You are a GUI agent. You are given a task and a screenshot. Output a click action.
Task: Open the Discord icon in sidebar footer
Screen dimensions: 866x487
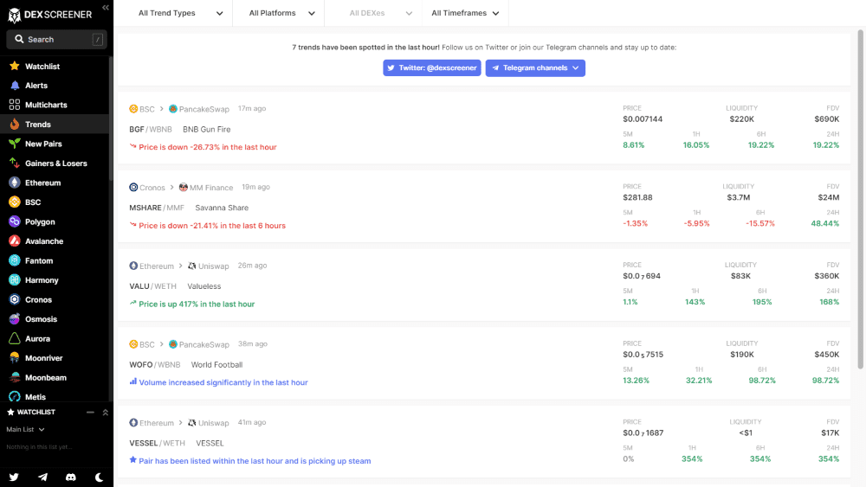point(71,477)
